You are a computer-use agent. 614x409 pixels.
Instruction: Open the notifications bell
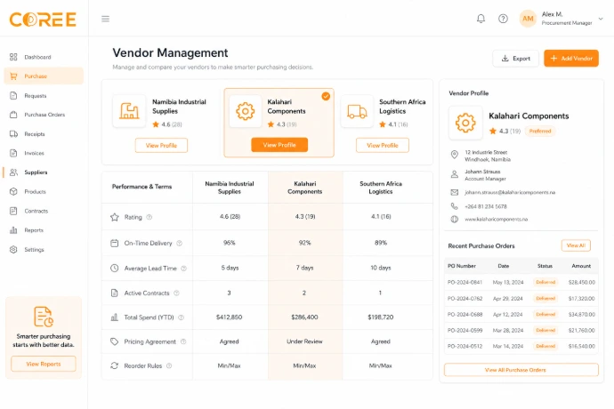tap(481, 19)
